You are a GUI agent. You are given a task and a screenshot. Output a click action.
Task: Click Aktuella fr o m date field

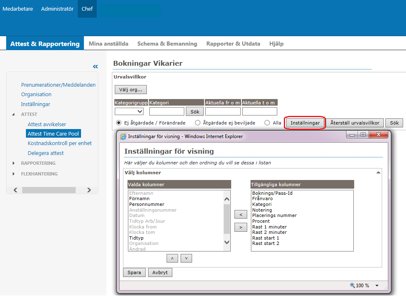tap(223, 111)
